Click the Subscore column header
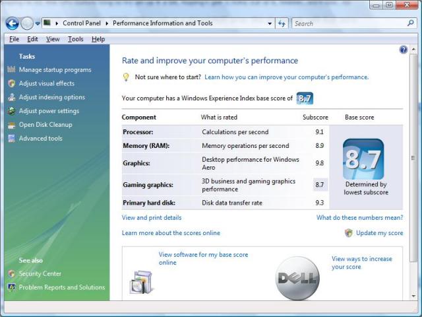Screen dimensions: 422x317 pos(315,118)
